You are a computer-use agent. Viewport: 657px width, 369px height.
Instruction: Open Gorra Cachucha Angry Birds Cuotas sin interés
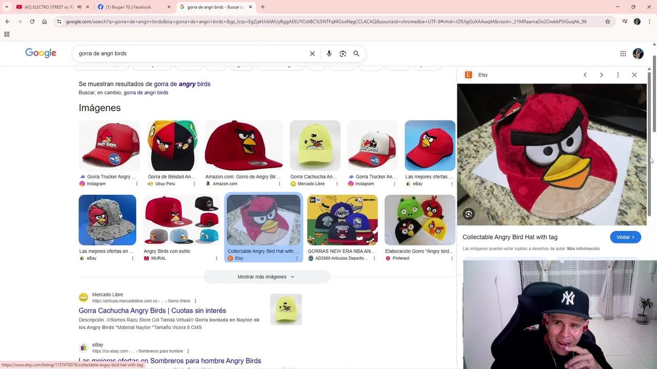[x=152, y=311]
